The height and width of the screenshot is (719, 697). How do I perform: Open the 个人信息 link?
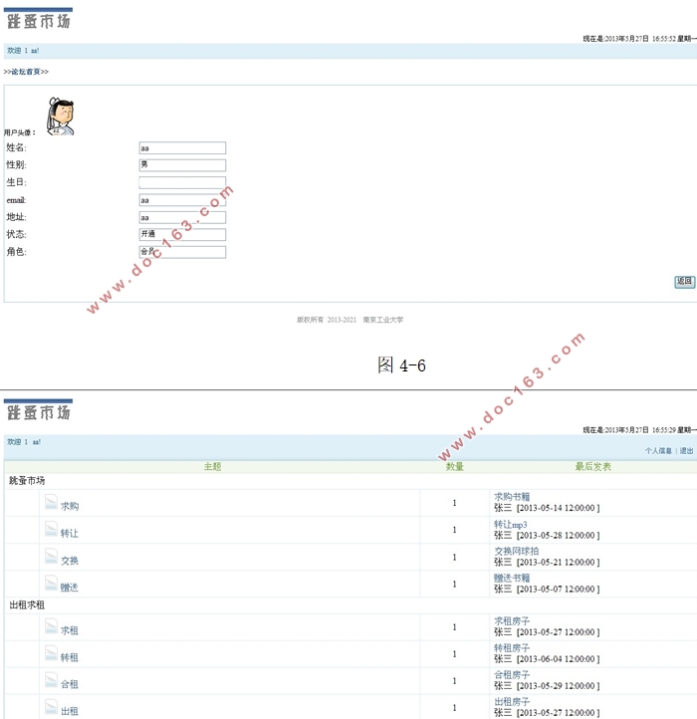658,451
